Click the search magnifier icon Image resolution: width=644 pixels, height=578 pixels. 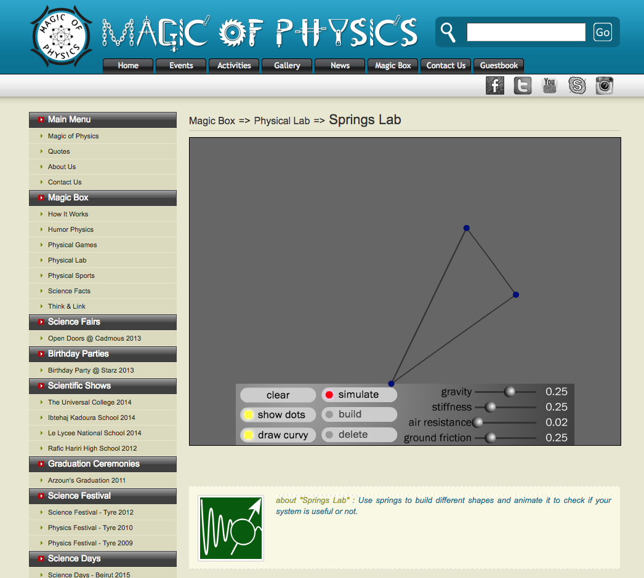pyautogui.click(x=448, y=32)
